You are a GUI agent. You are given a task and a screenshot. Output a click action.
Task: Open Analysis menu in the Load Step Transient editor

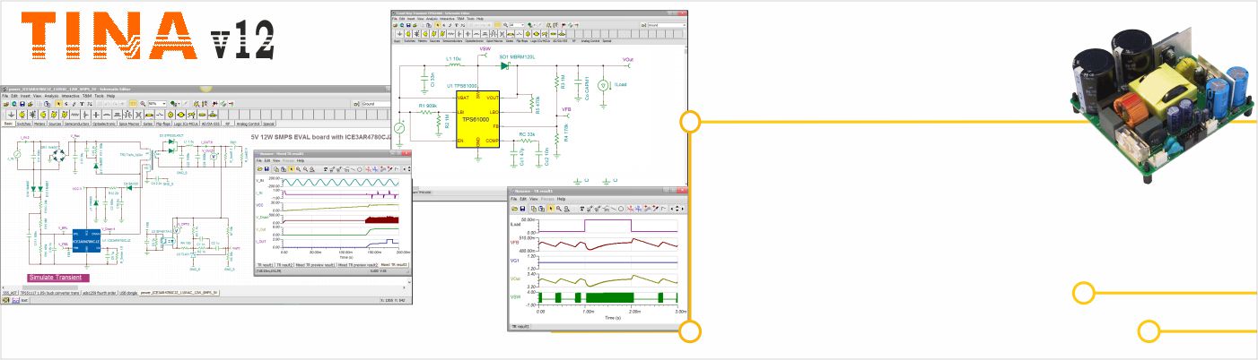(432, 19)
